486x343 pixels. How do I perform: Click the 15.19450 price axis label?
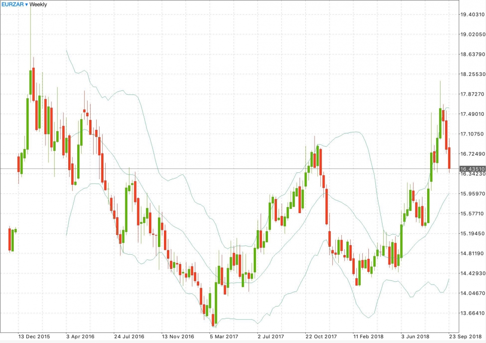pyautogui.click(x=472, y=234)
